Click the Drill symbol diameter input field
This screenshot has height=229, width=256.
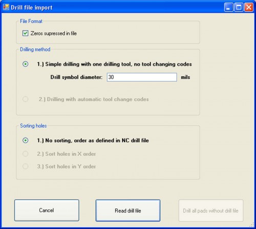point(142,77)
